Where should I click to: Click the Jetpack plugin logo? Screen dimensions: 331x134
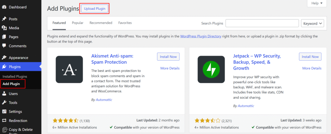211,69
